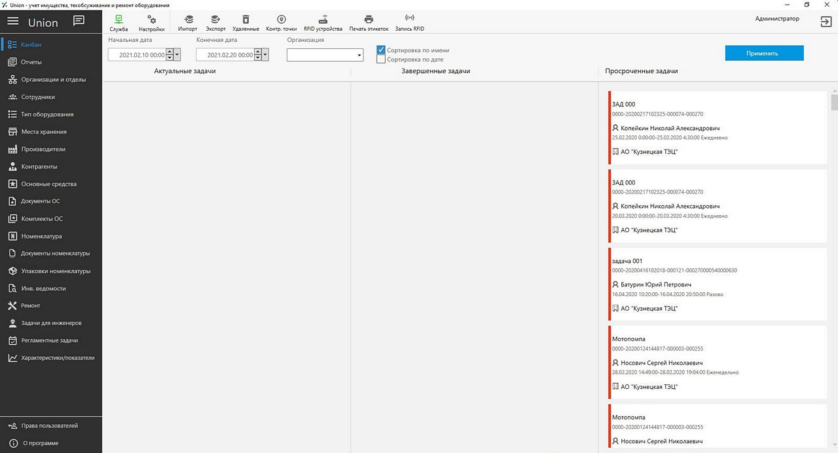Select Актуальные задачи column header
The image size is (838, 453).
[x=185, y=71]
